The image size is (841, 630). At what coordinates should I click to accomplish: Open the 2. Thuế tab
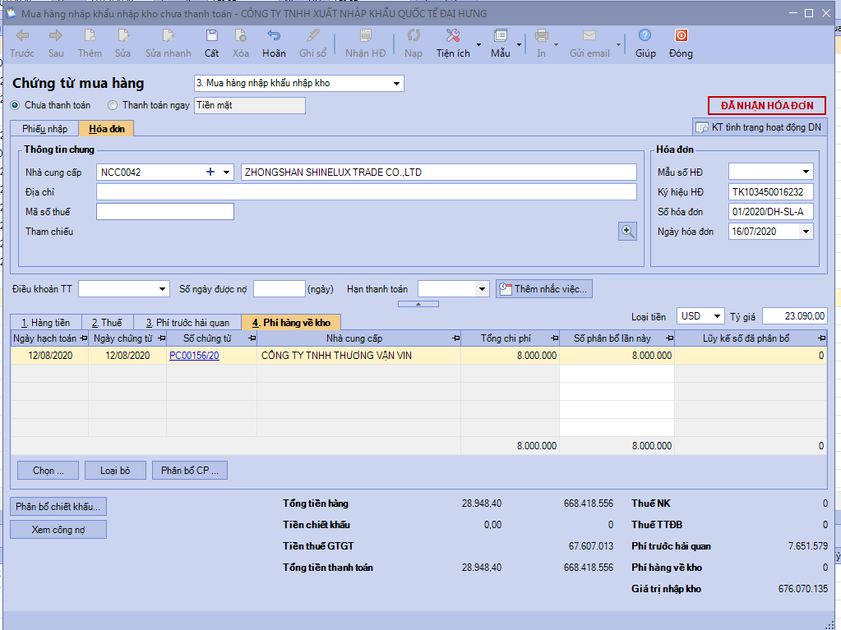(x=107, y=323)
